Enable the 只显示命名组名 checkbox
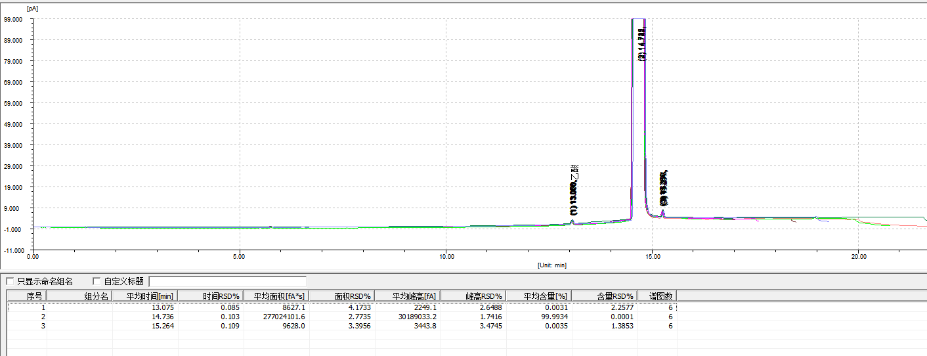Viewport: 927px width, 356px height. (11, 282)
